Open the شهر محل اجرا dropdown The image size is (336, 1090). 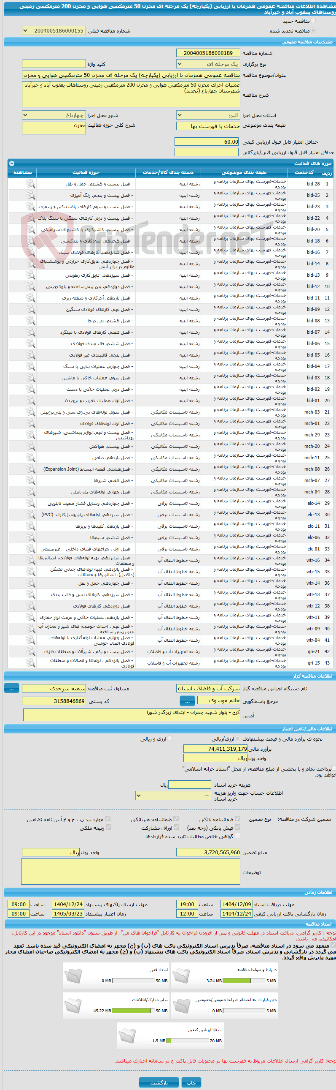tap(54, 115)
